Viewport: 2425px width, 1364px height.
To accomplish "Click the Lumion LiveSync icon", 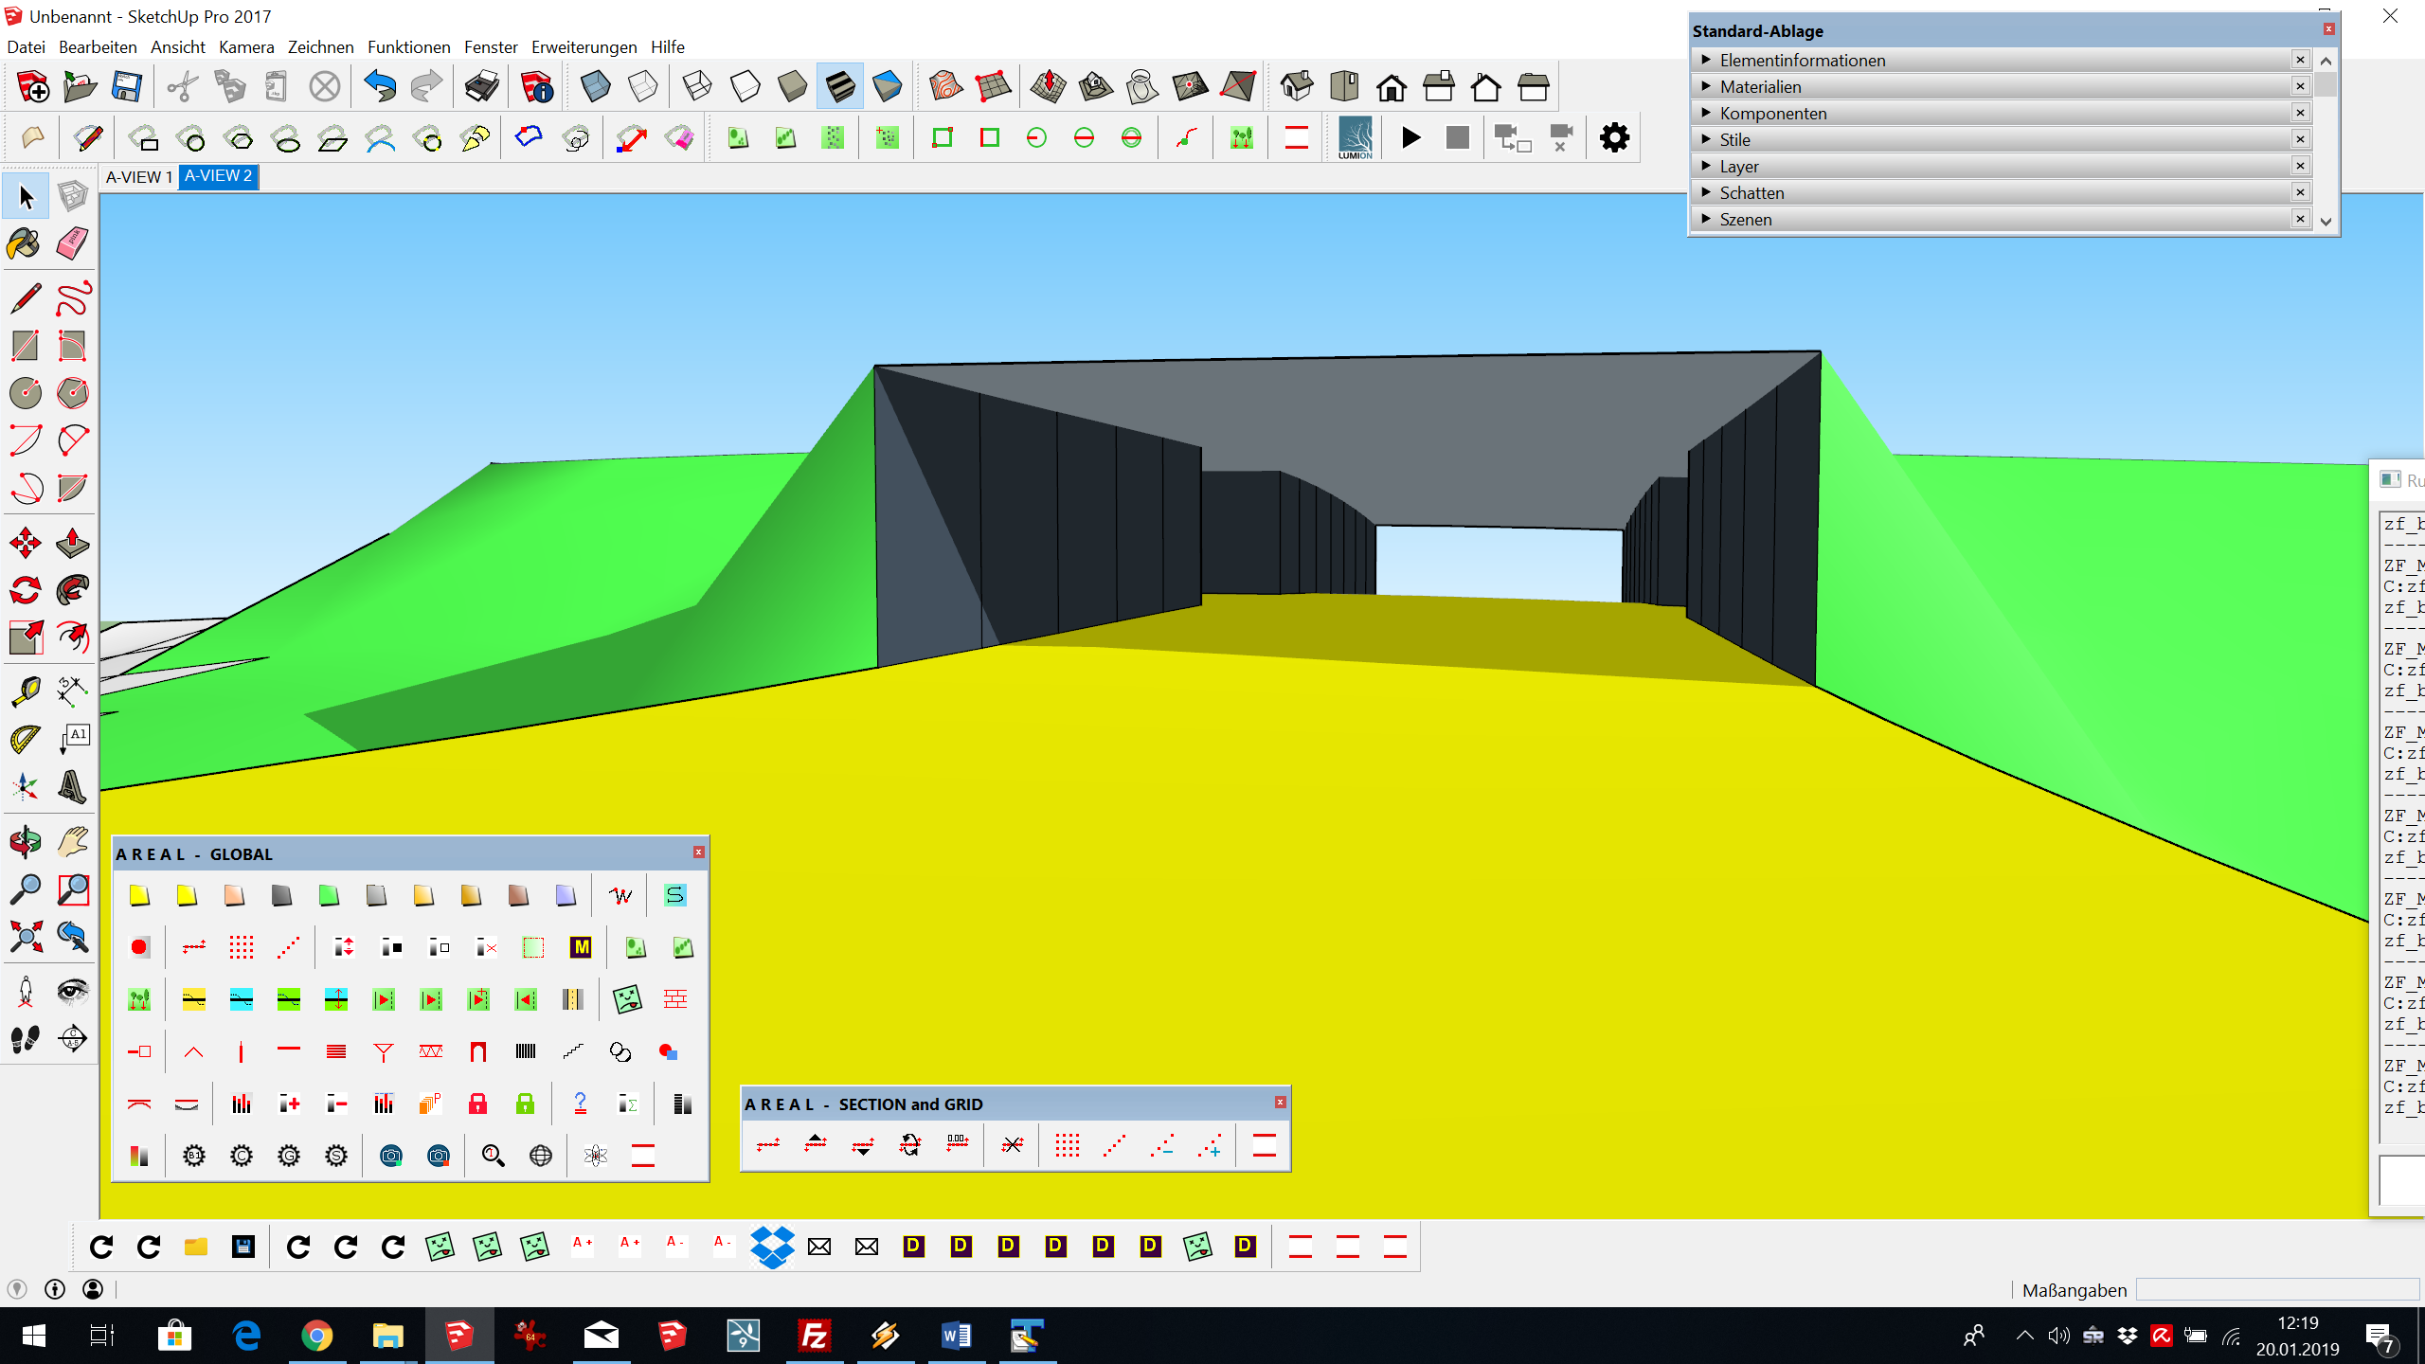I will [1355, 138].
